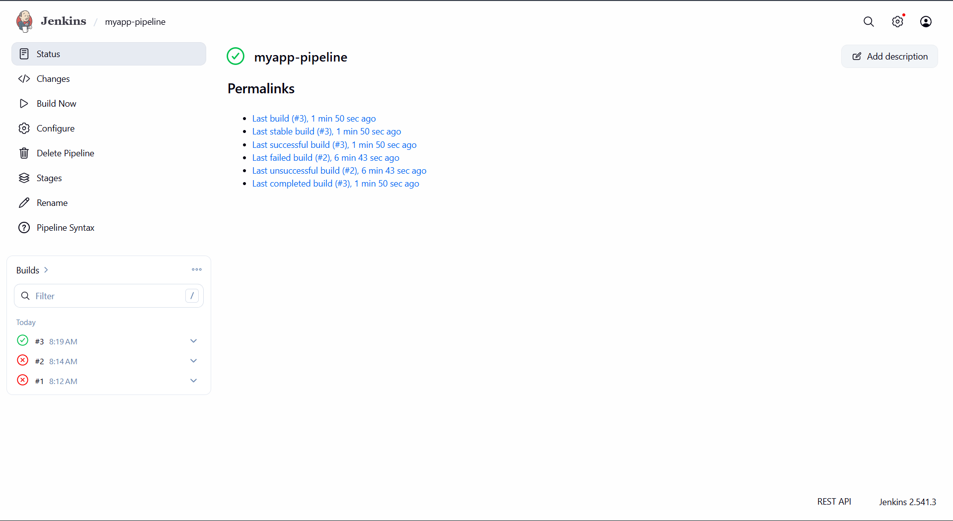Viewport: 953px width, 521px height.
Task: Open the Builds three-dot options menu
Action: (x=197, y=269)
